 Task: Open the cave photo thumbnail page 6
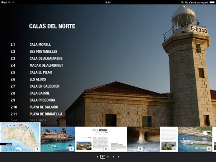pyautogui.click(x=144, y=139)
